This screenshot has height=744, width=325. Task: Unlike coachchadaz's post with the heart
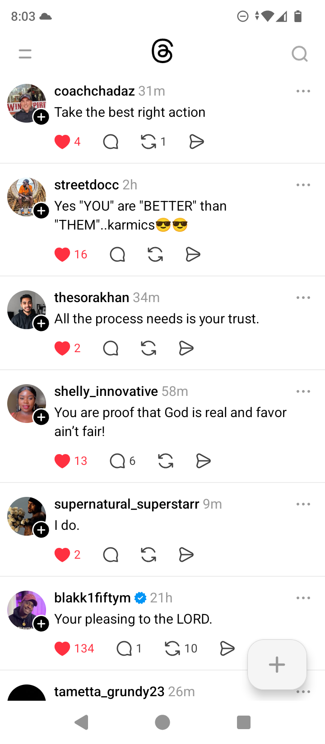(x=62, y=142)
